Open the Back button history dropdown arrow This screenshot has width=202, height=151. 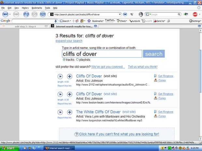pyautogui.click(x=10, y=14)
